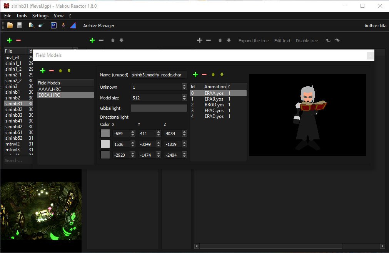This screenshot has width=389, height=253.
Task: Open the Tools menu
Action: (21, 16)
